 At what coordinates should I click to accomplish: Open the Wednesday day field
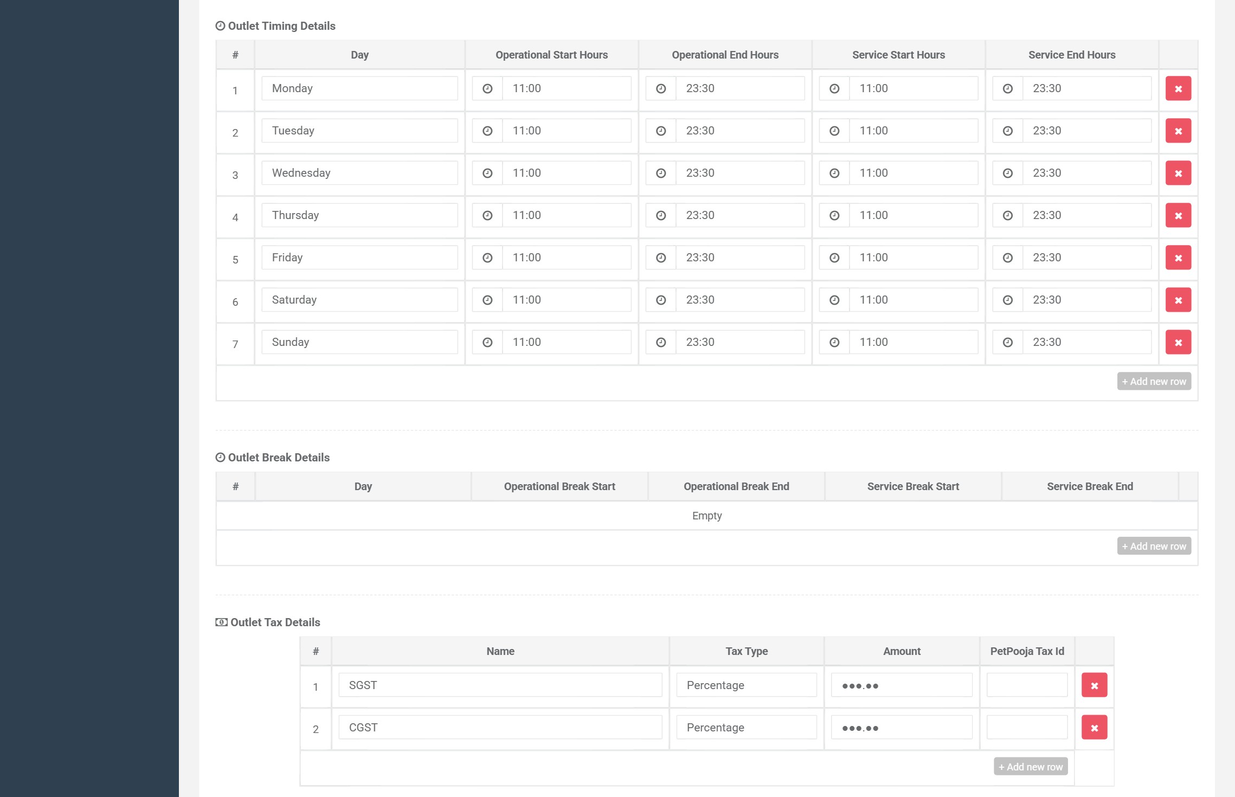coord(359,173)
